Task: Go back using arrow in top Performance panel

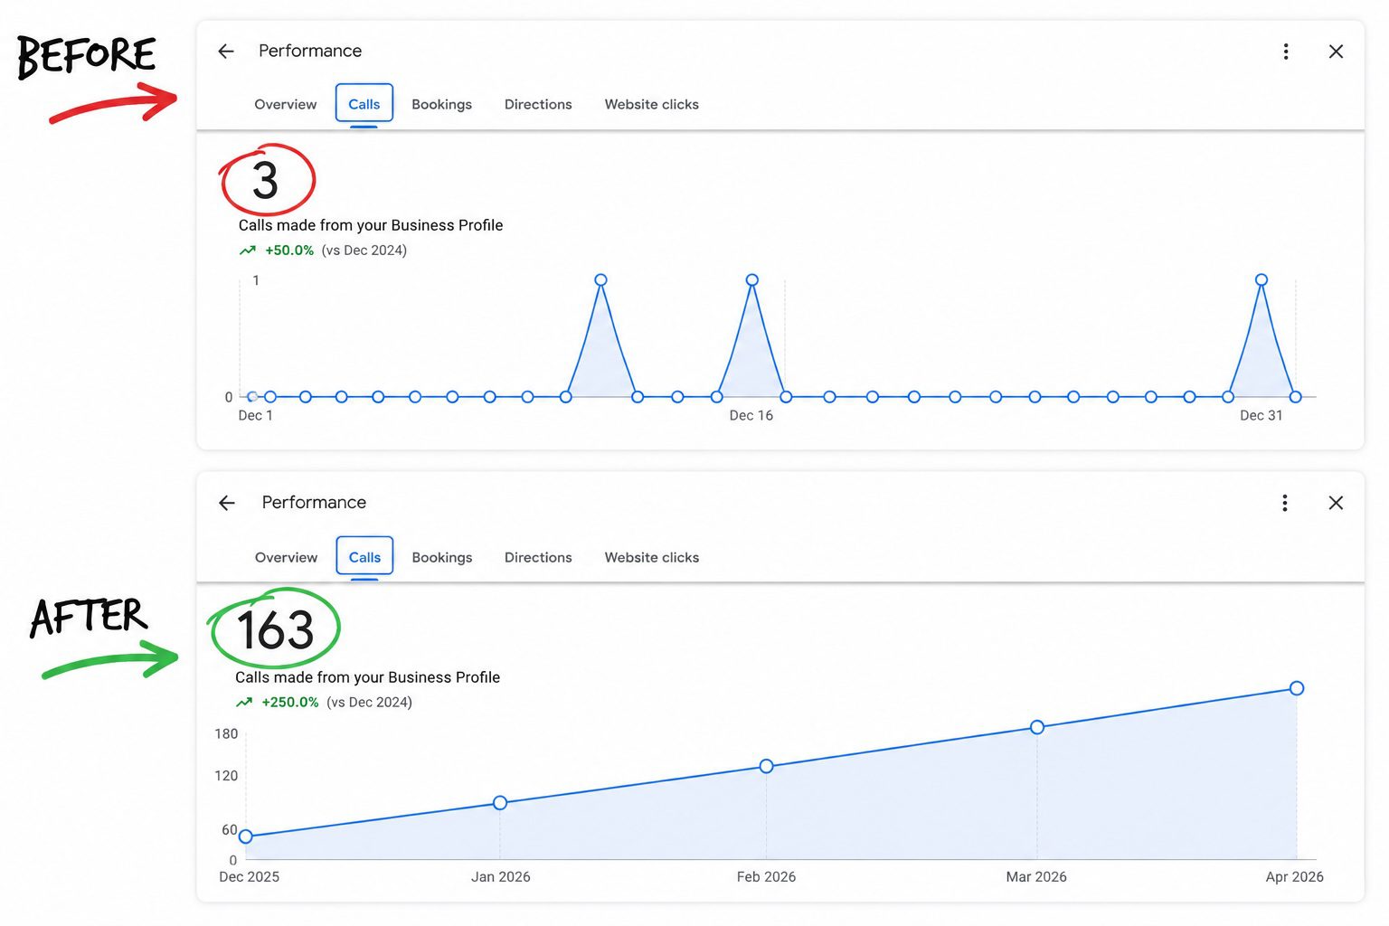Action: (x=226, y=52)
